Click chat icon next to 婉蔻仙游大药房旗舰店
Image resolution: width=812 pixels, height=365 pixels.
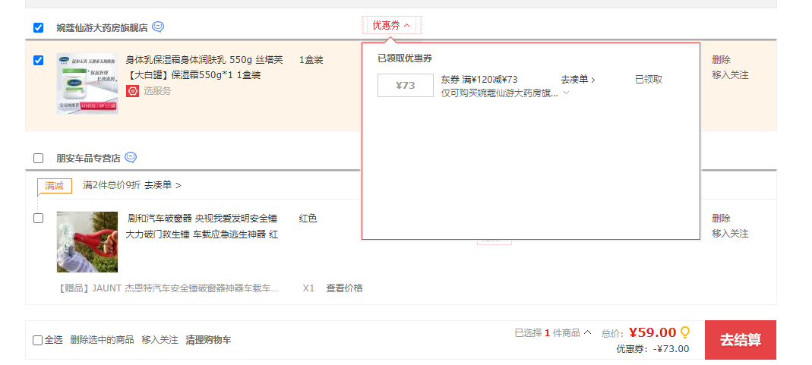(x=158, y=27)
